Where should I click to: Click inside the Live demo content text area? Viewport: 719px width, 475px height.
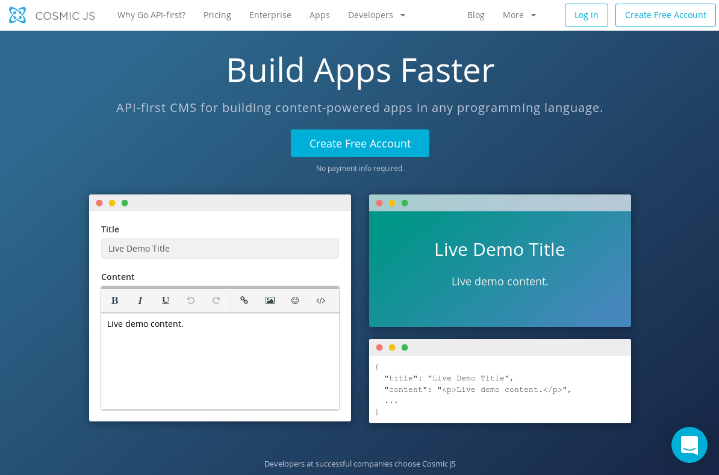coord(220,361)
